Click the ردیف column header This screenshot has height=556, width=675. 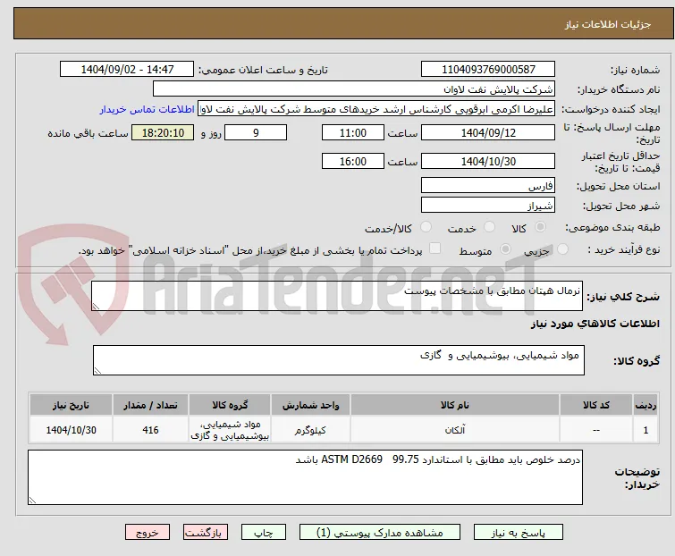click(645, 406)
